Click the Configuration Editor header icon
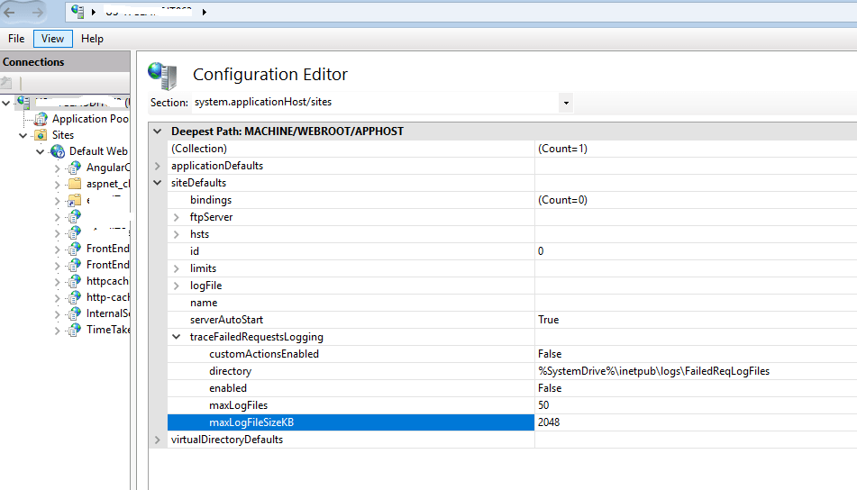 coord(163,76)
